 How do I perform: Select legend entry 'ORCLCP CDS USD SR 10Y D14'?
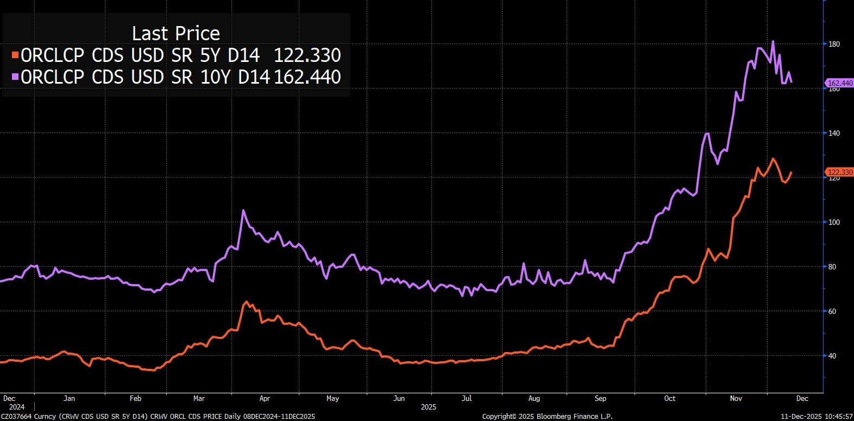click(146, 77)
